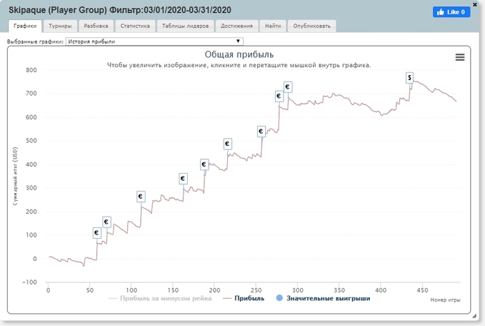
Task: Go to the Таблицы лидеров tab
Action: (185, 26)
